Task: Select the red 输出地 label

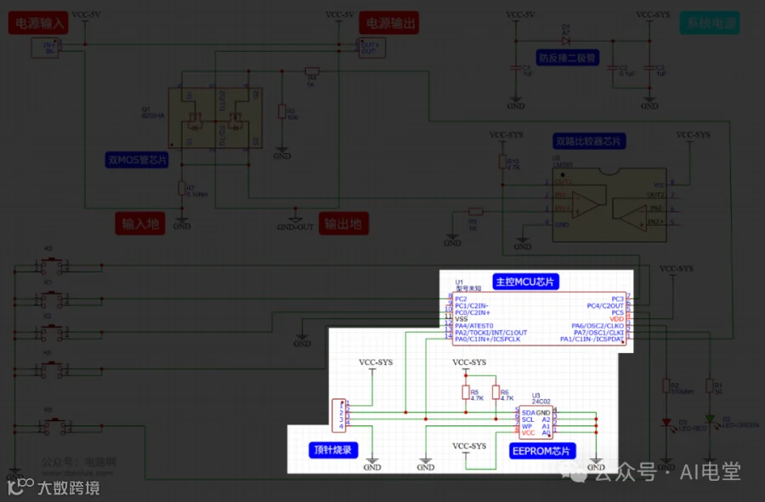Action: point(343,224)
